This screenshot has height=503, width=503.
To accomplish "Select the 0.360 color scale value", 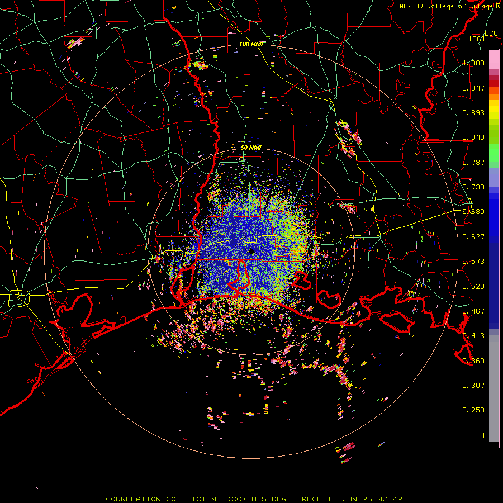I will (473, 361).
